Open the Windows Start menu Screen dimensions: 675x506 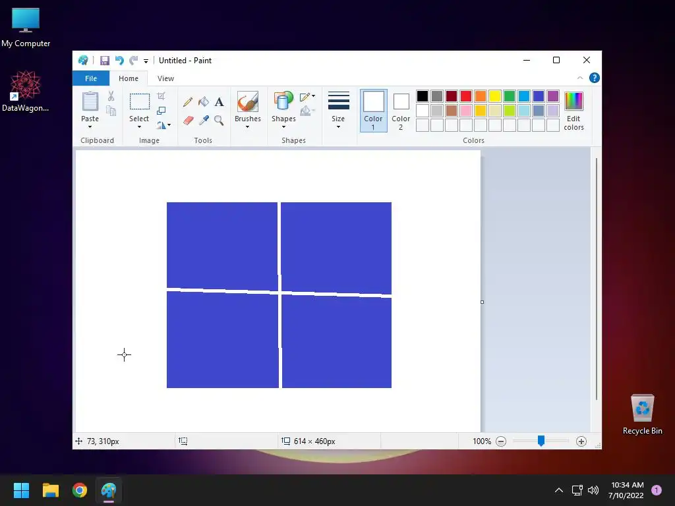tap(21, 490)
